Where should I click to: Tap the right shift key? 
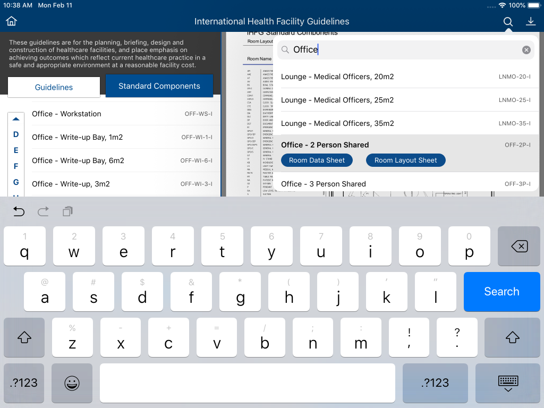tap(513, 337)
